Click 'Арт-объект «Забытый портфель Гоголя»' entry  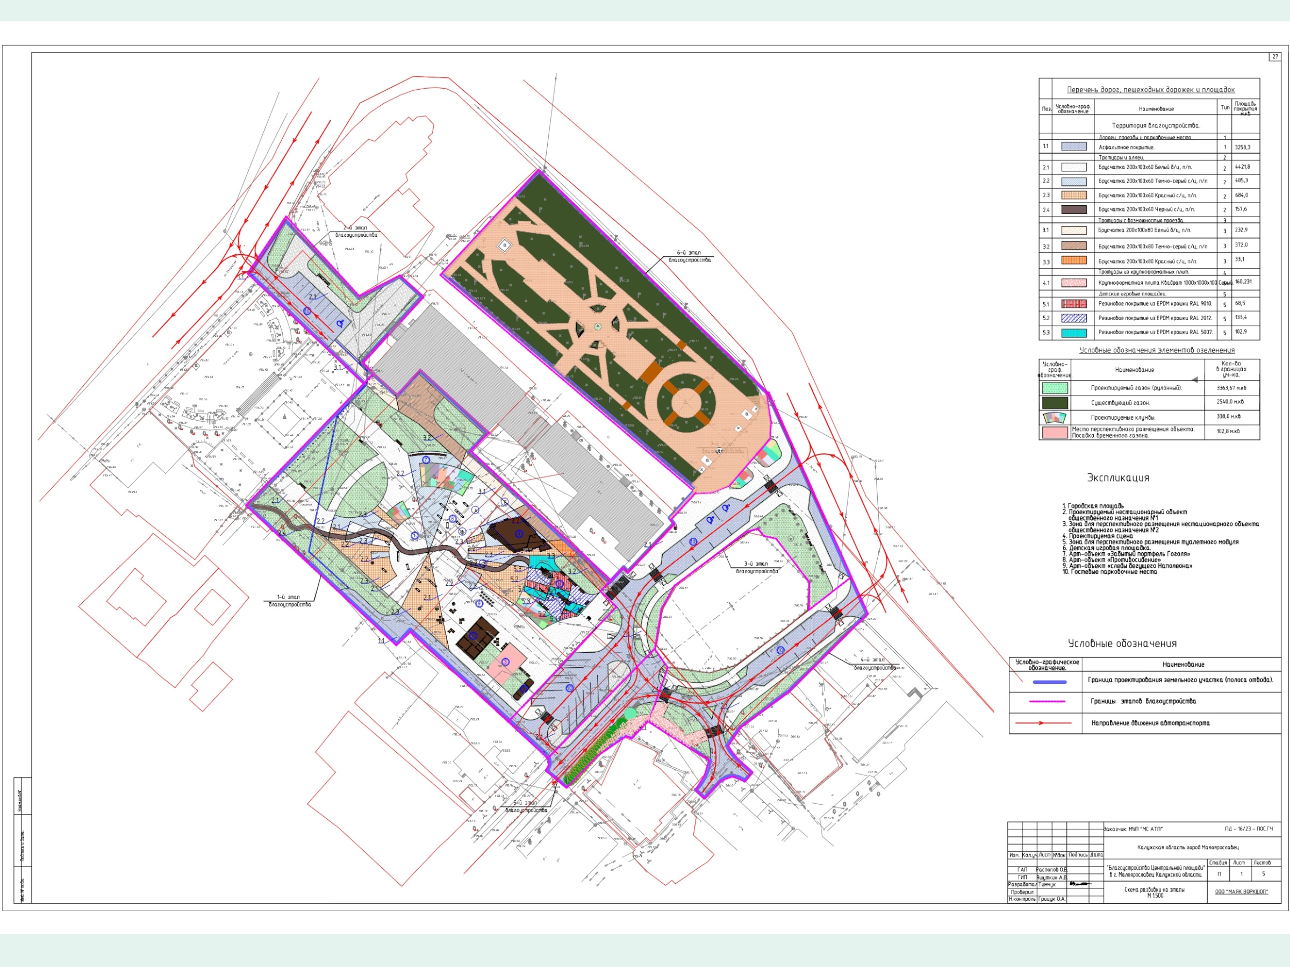pyautogui.click(x=1130, y=554)
